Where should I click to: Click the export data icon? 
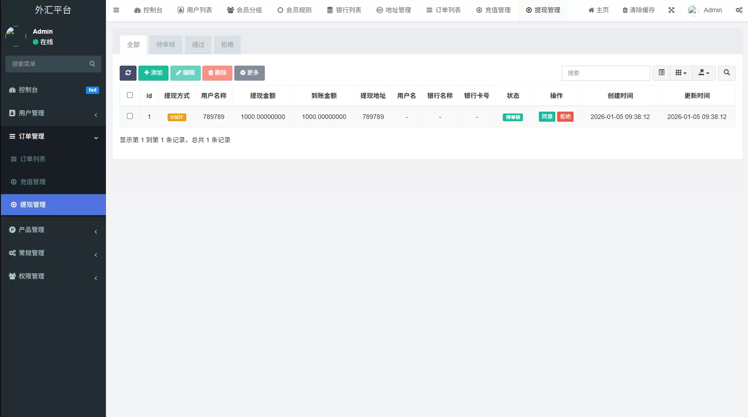coord(703,72)
